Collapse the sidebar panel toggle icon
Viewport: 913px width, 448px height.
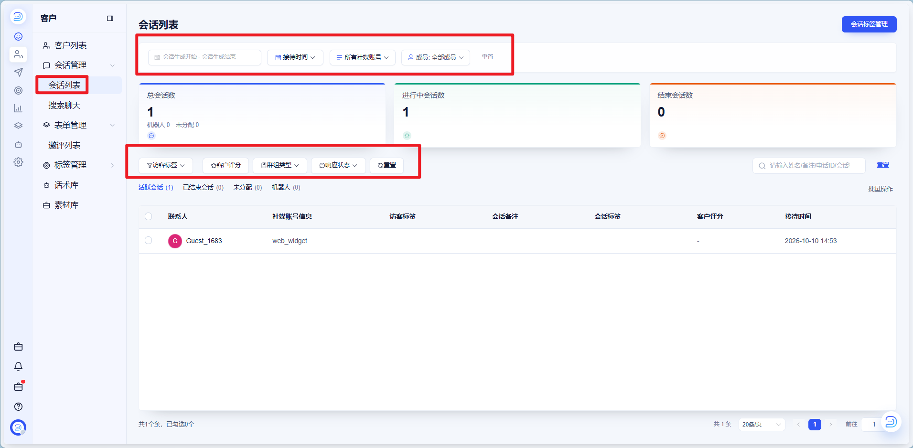tap(110, 18)
